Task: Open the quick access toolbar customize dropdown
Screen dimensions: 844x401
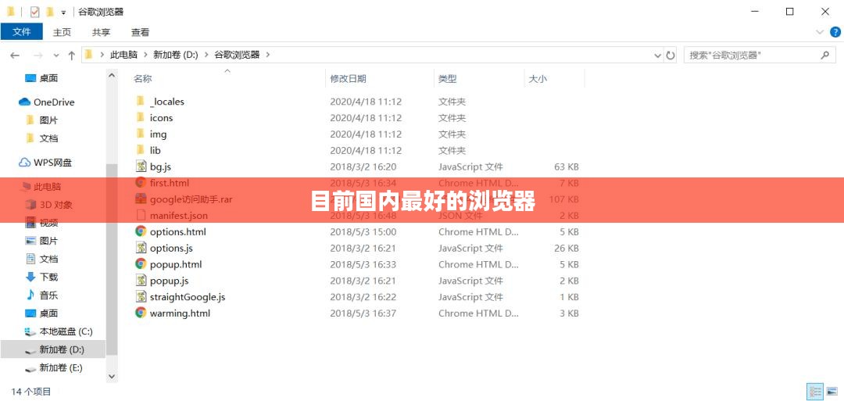Action: tap(63, 12)
